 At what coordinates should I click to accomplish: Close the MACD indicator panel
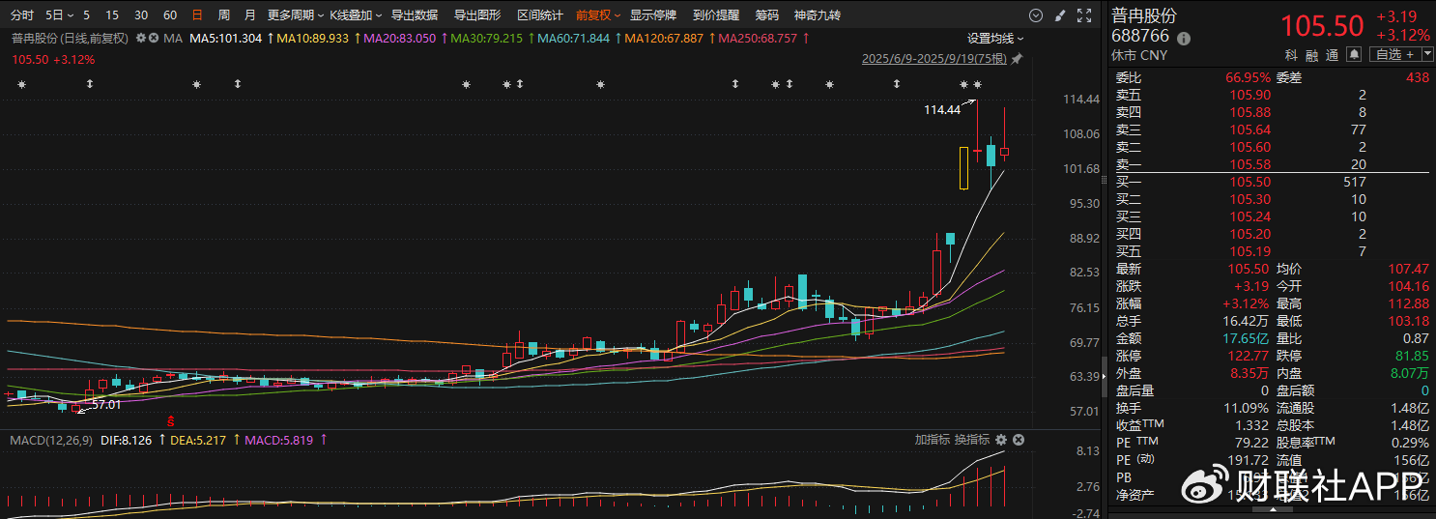1019,440
